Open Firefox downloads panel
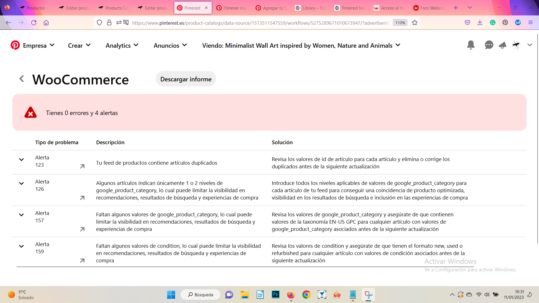 tap(480, 22)
